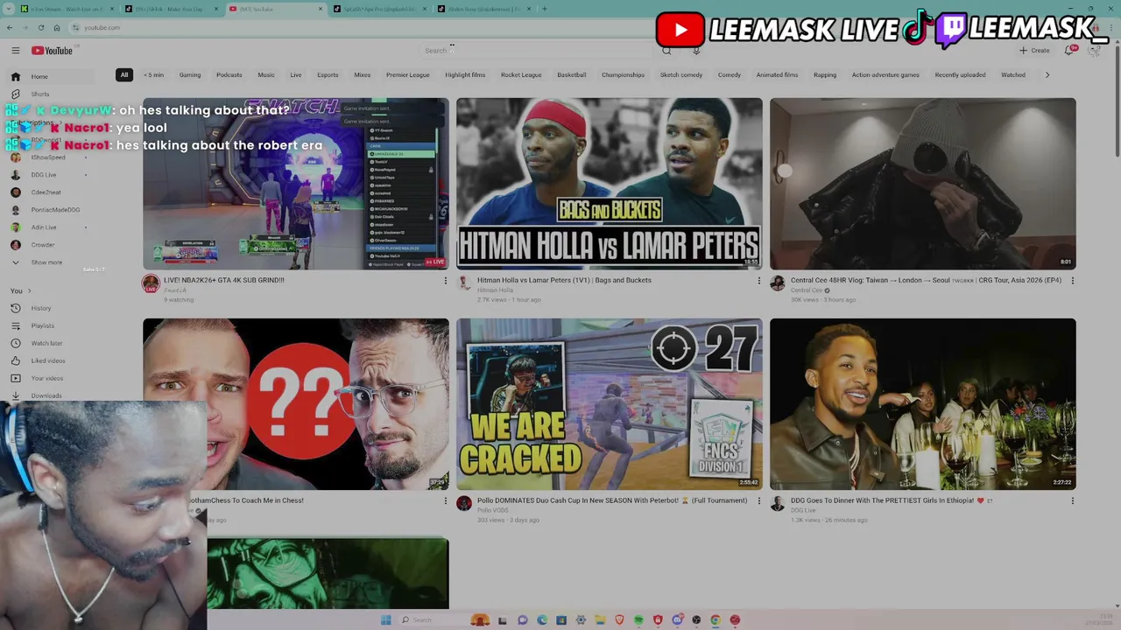The height and width of the screenshot is (630, 1121).
Task: Click the Hitman Holla channel avatar
Action: pyautogui.click(x=464, y=283)
